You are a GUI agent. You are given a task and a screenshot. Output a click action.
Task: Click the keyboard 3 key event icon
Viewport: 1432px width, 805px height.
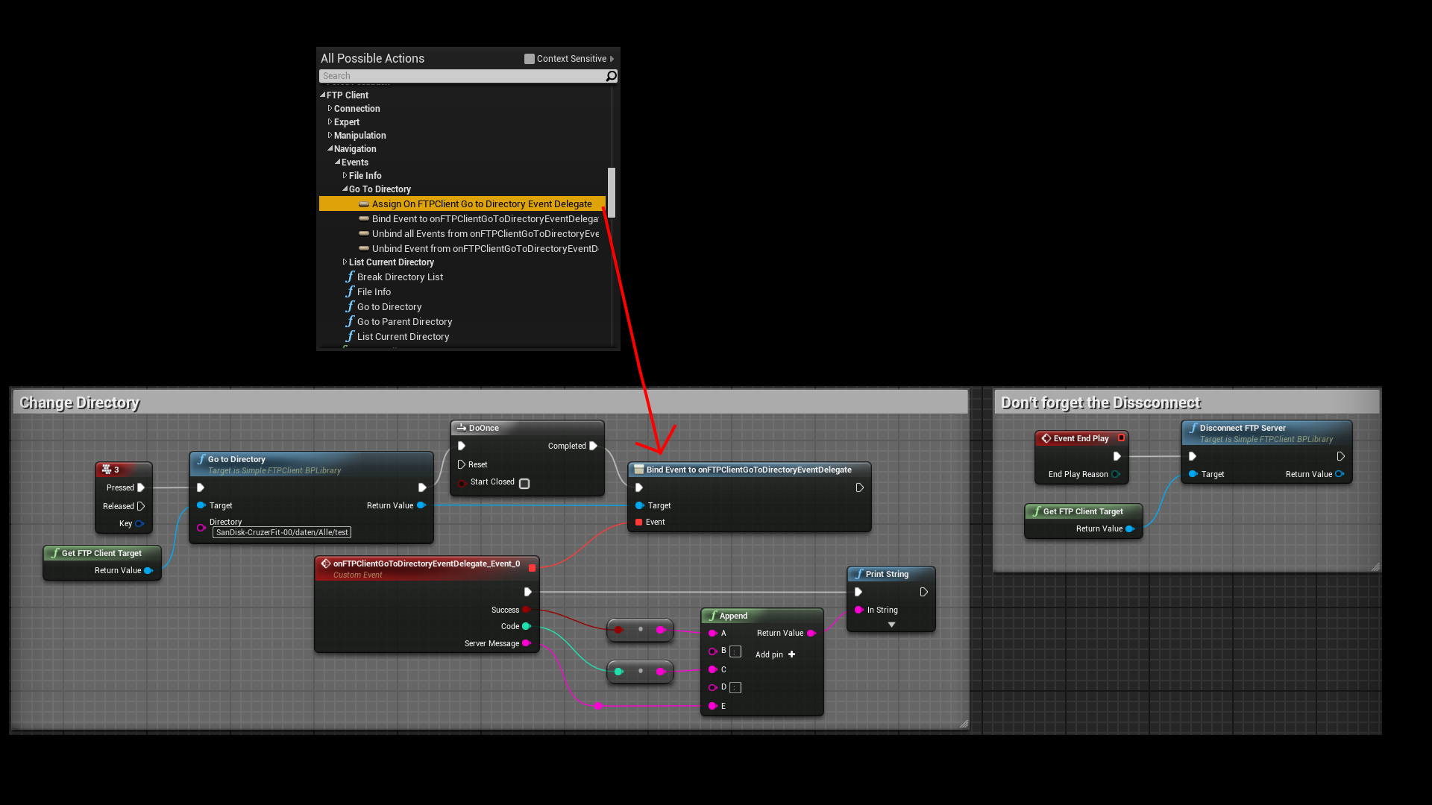point(107,470)
